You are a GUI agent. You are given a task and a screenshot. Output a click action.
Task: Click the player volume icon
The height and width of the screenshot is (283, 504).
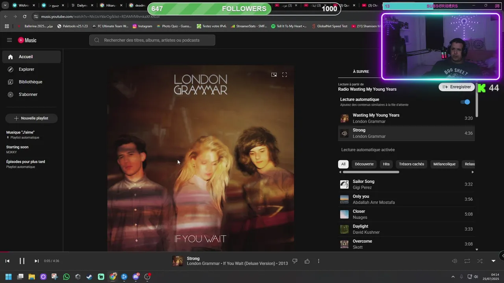(454, 261)
